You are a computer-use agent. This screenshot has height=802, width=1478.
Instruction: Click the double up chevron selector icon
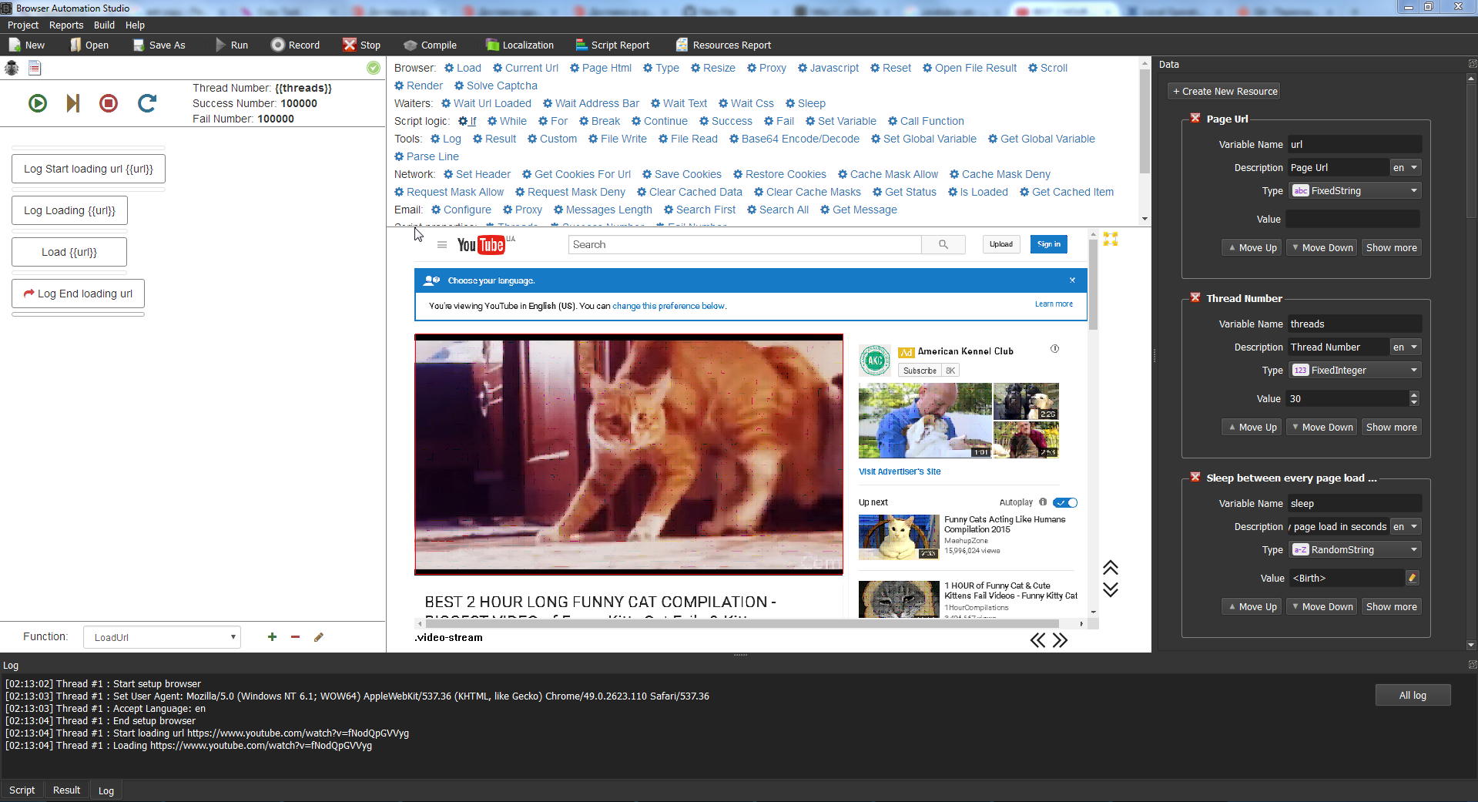[x=1110, y=569]
